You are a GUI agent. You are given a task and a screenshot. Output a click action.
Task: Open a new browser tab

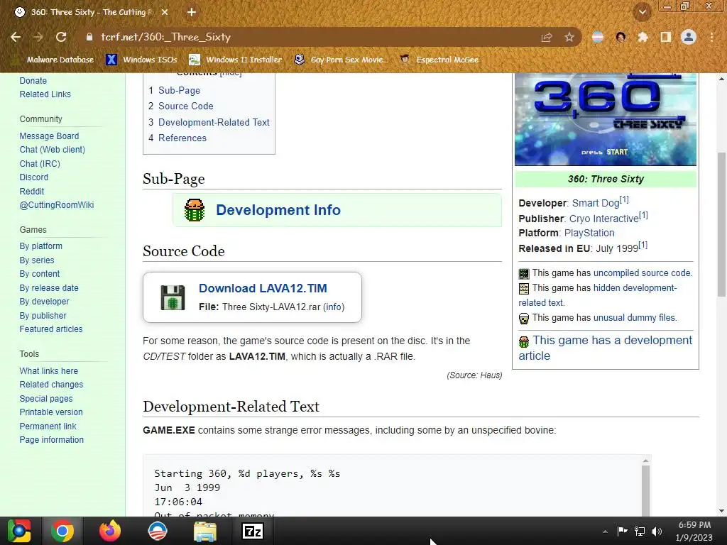192,13
